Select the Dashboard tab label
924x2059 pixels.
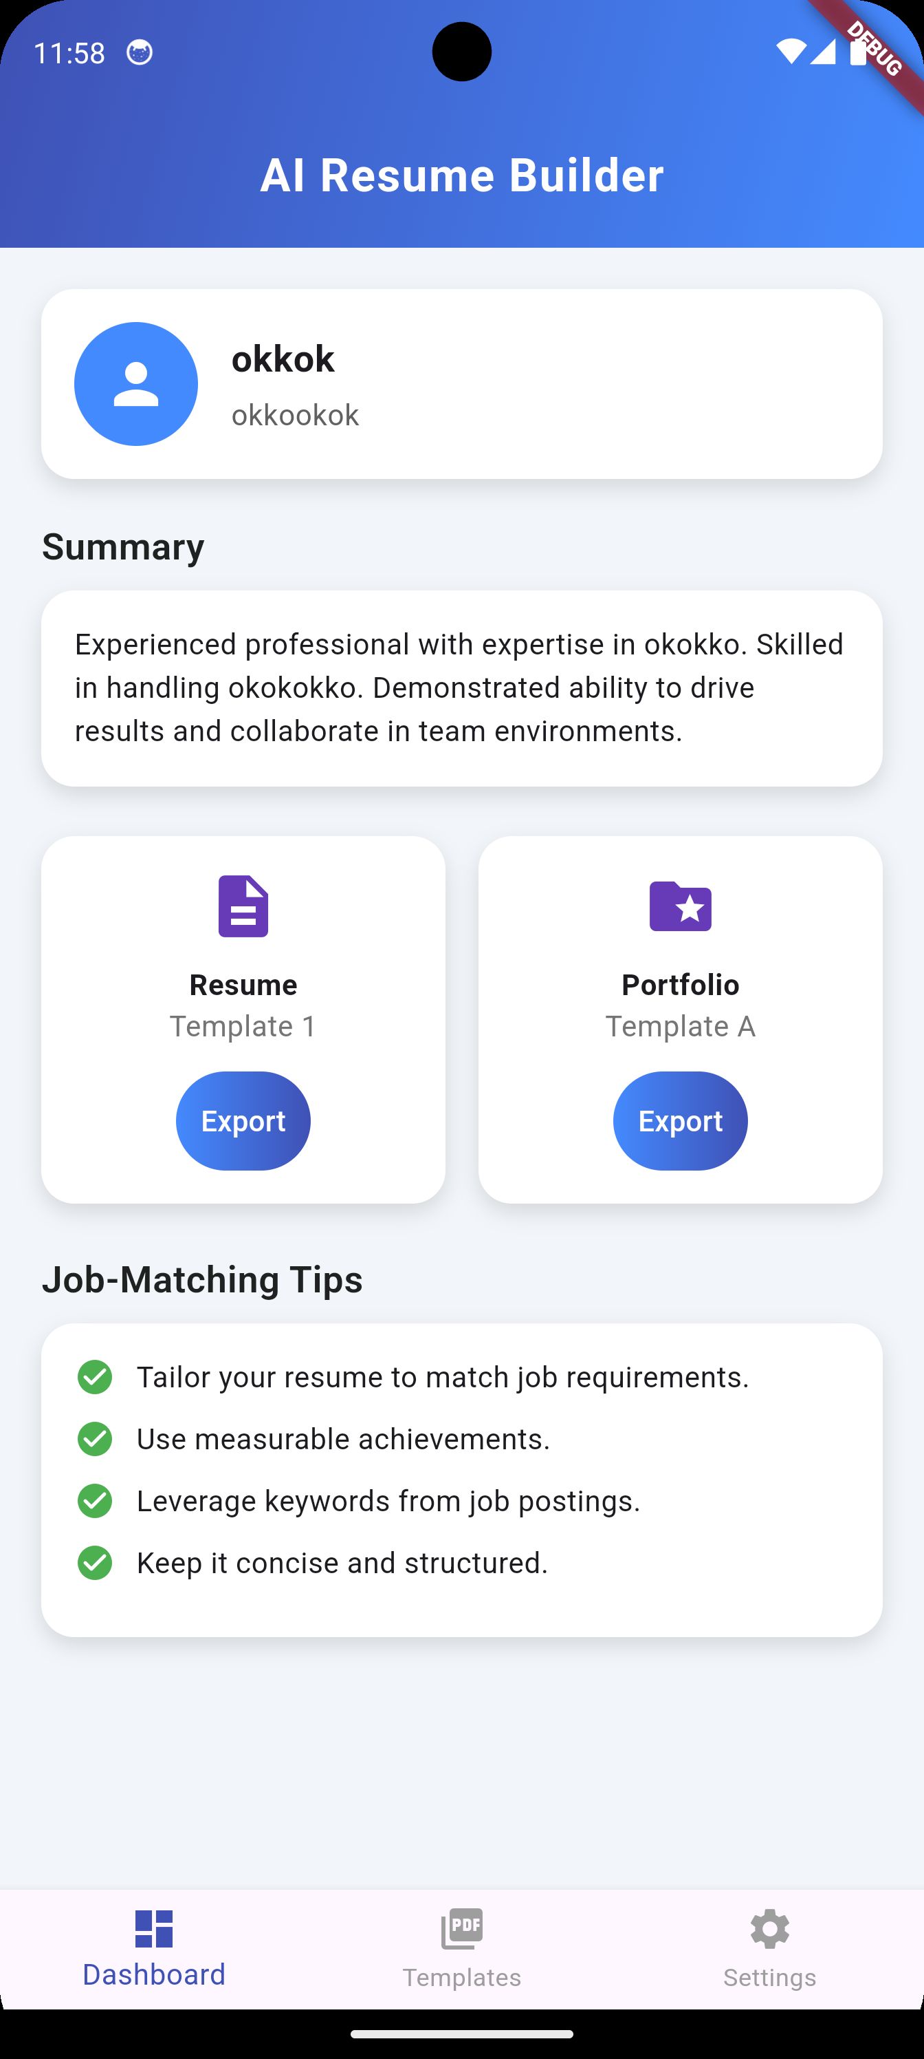coord(154,1975)
